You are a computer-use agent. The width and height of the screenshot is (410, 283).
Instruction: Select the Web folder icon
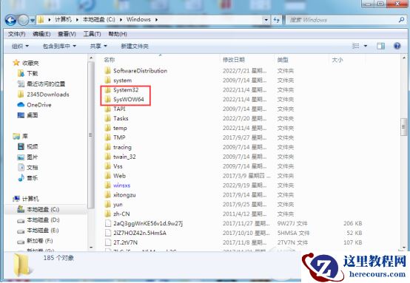tap(107, 176)
